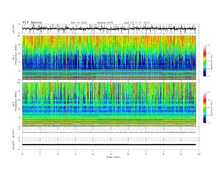The image size is (224, 173).
Task: Click the ch.1 waveform trace panel
Action: pos(111,29)
